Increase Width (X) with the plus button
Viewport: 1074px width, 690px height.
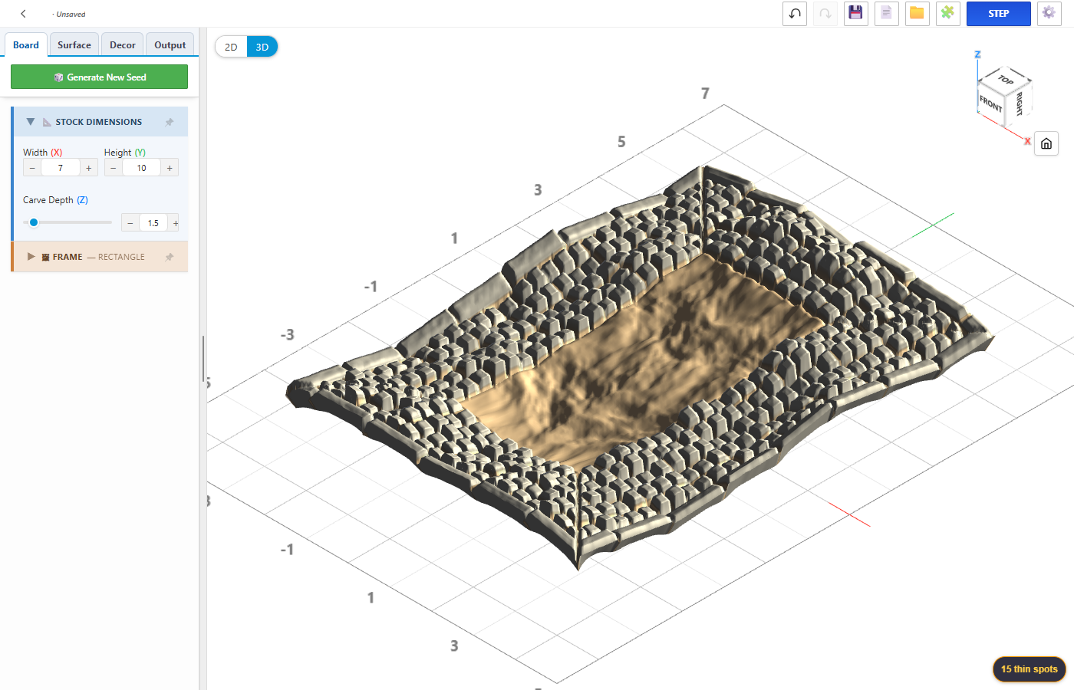point(89,168)
